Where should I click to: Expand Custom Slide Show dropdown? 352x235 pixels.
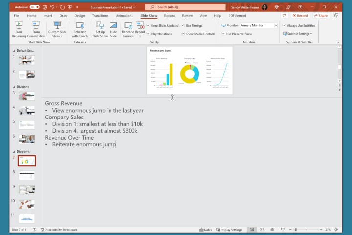(57, 30)
